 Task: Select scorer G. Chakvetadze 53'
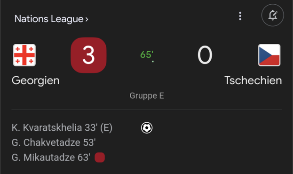click(54, 142)
